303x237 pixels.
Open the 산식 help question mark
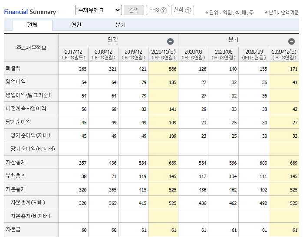pos(188,10)
